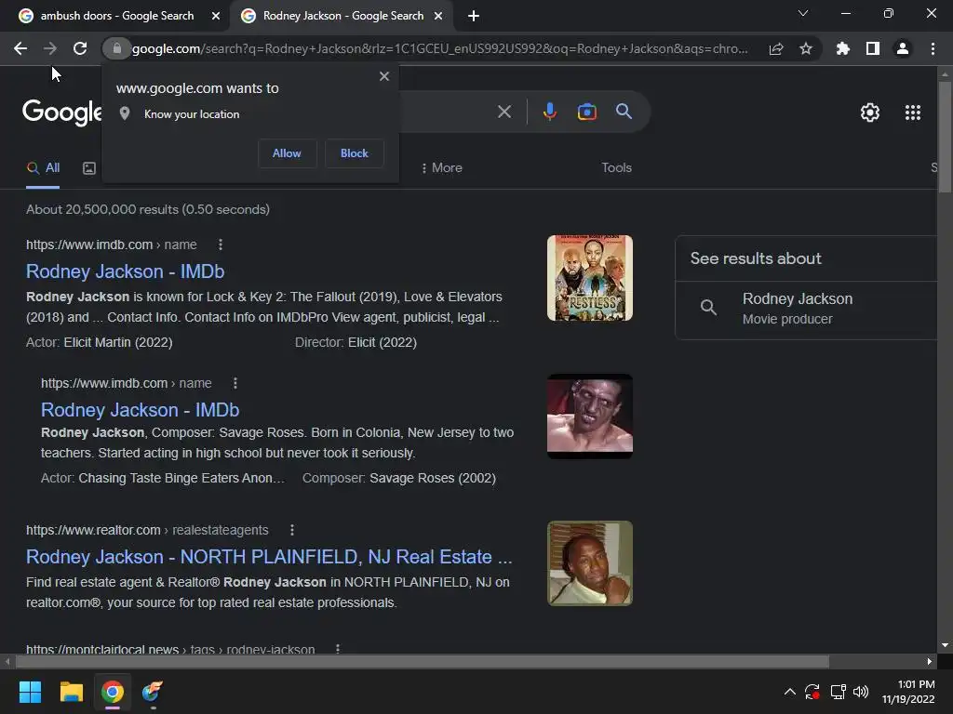
Task: Open options for montclairlocal result
Action: pos(338,649)
